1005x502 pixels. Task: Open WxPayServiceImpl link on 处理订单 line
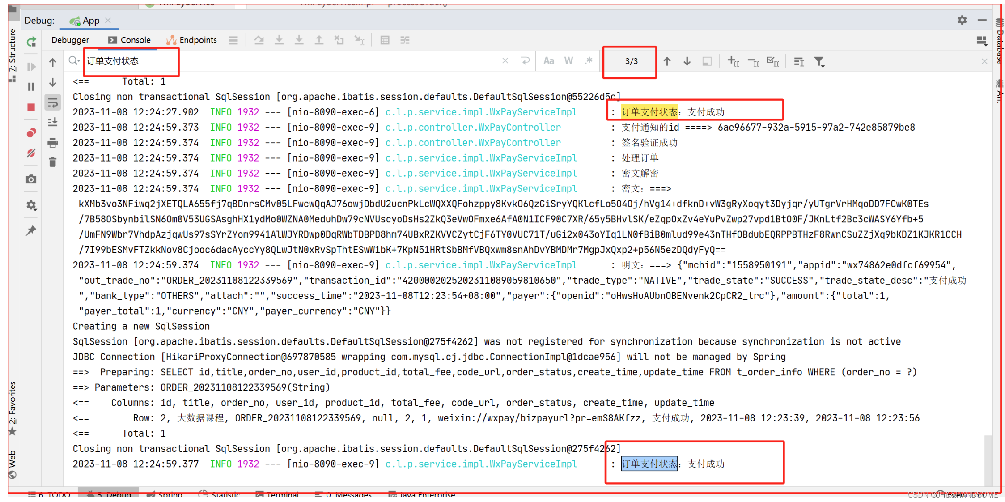[481, 158]
